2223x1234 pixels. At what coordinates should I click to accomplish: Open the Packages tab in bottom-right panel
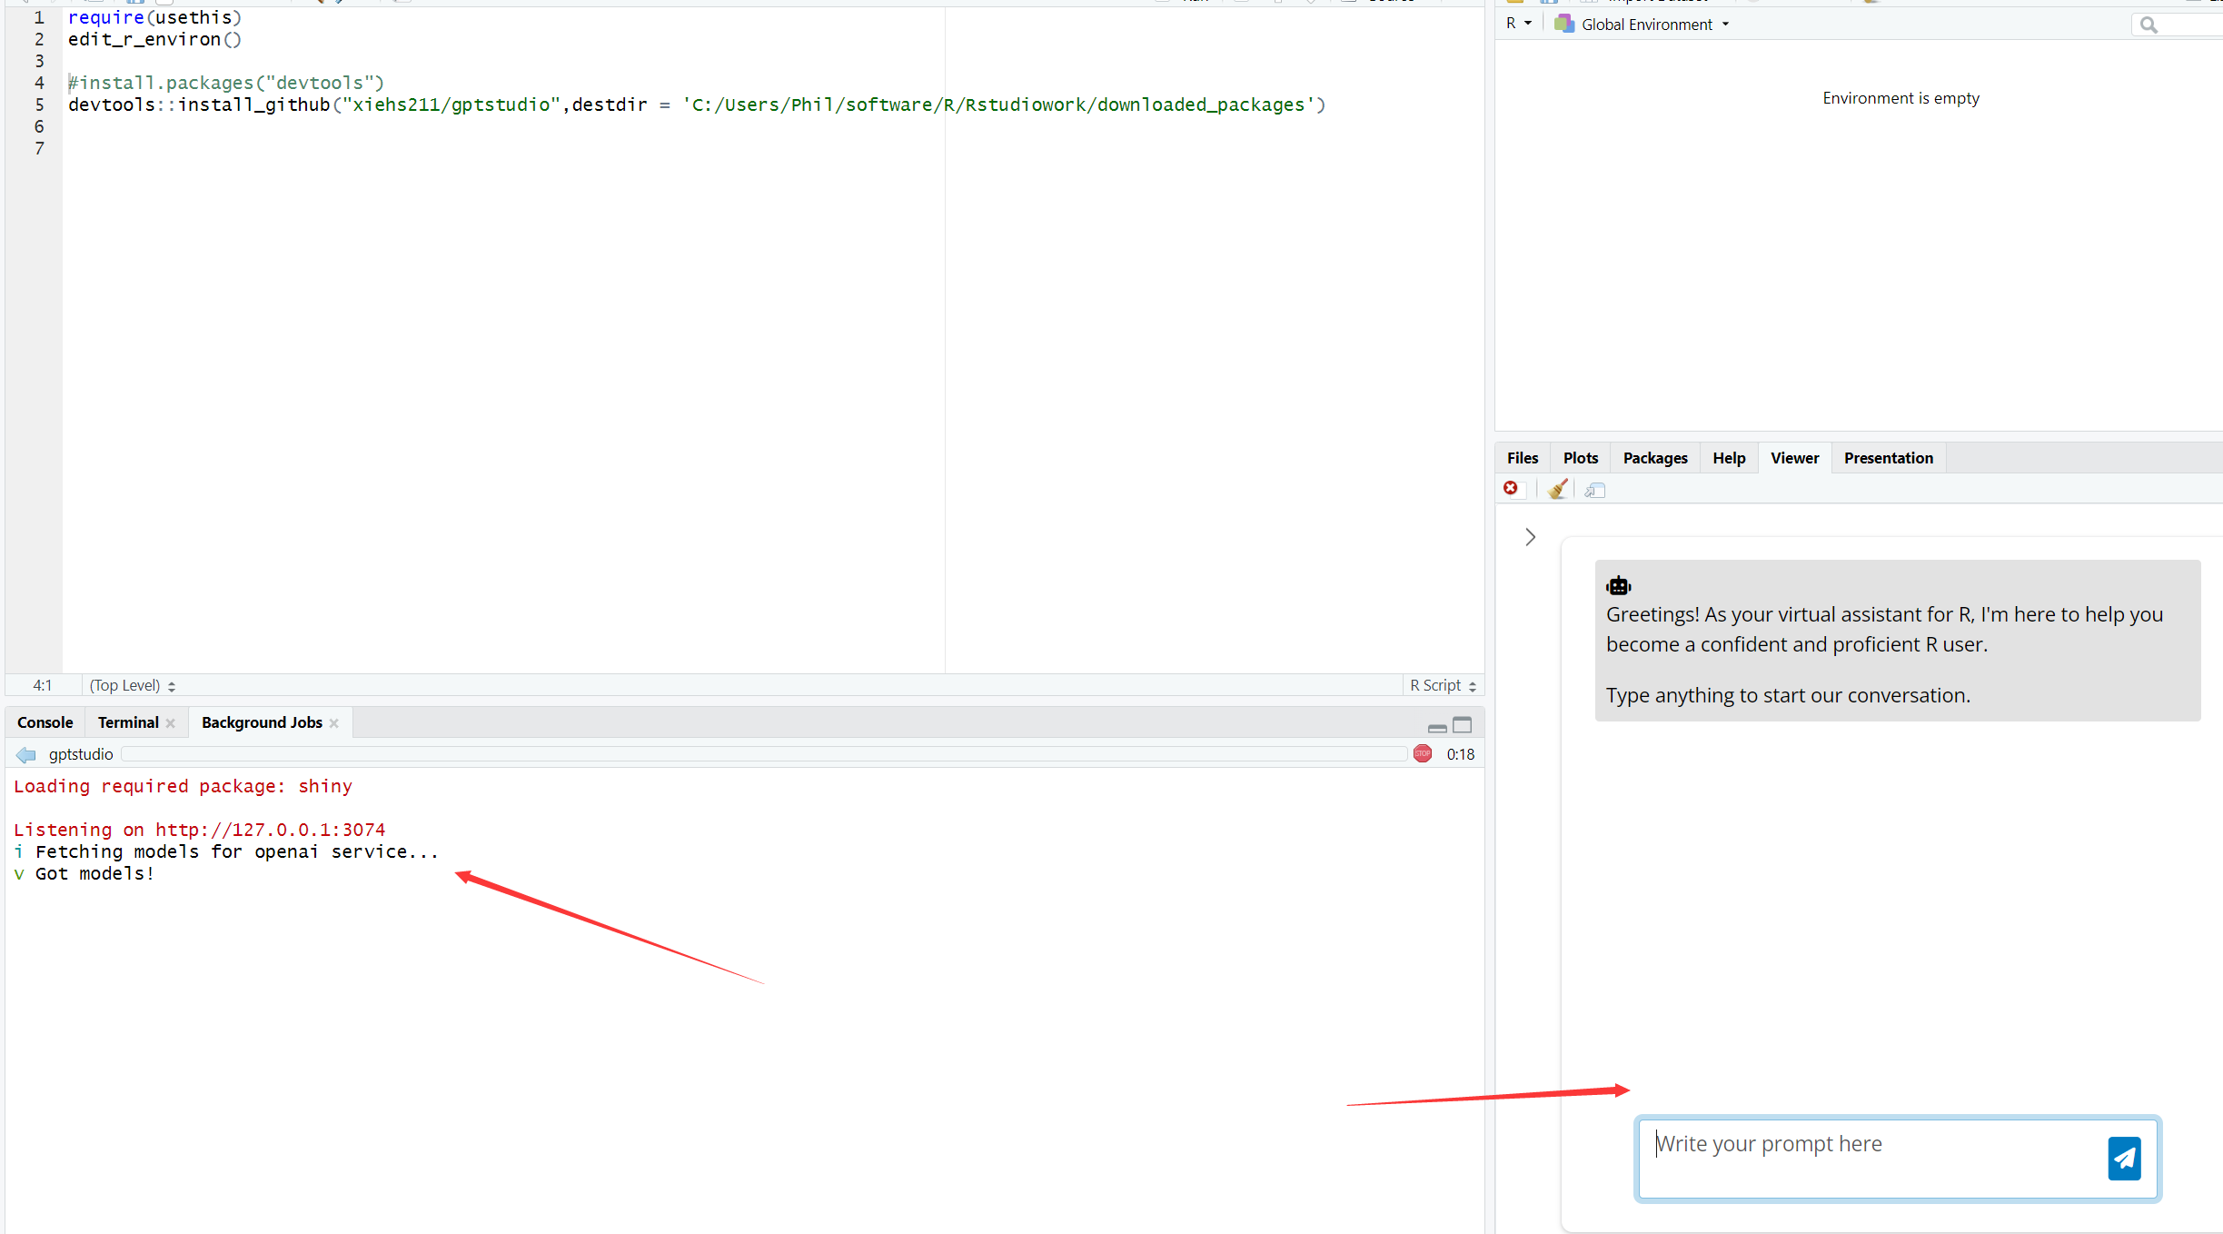coord(1652,457)
